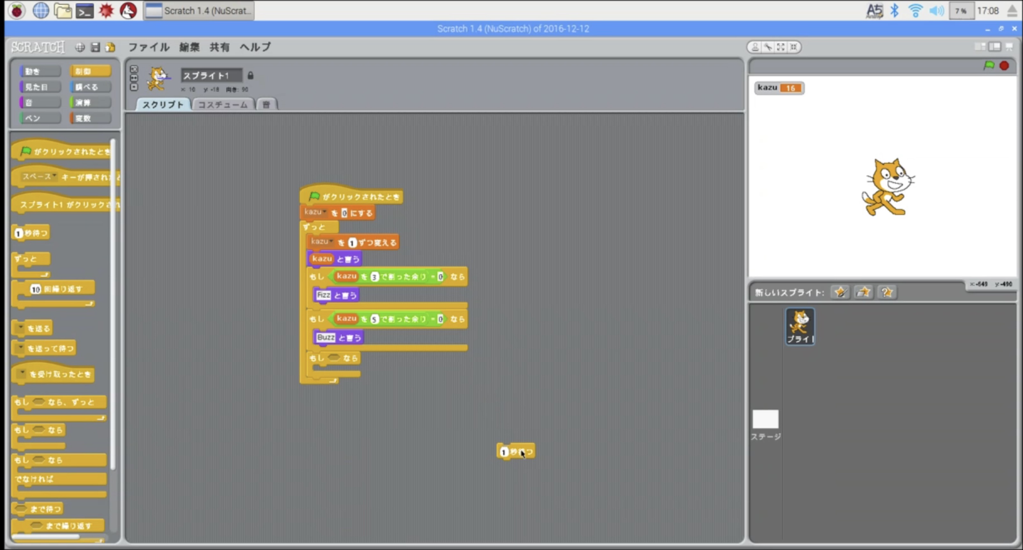1023x550 pixels.
Task: Select the ペン block category button
Action: tap(40, 118)
